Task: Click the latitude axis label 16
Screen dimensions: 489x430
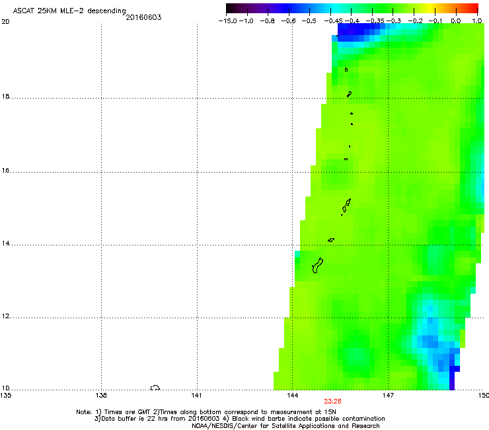Action: coord(5,170)
